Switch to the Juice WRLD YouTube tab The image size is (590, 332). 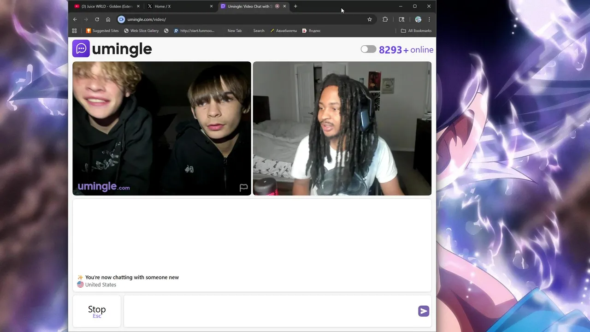(106, 6)
